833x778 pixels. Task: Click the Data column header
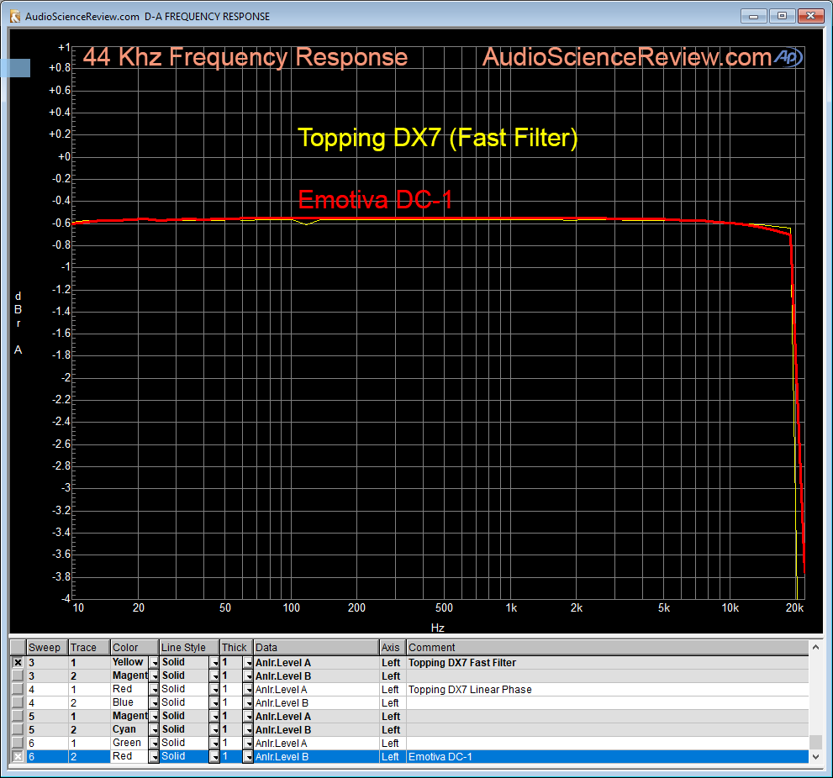pos(317,648)
